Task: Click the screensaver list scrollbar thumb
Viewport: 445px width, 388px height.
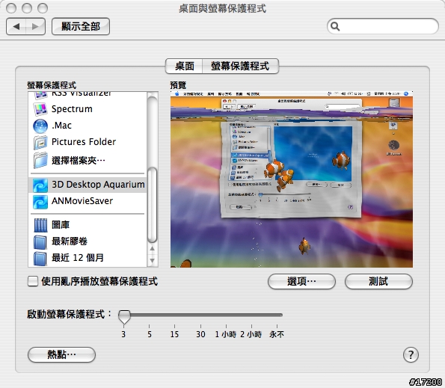Action: pos(153,205)
